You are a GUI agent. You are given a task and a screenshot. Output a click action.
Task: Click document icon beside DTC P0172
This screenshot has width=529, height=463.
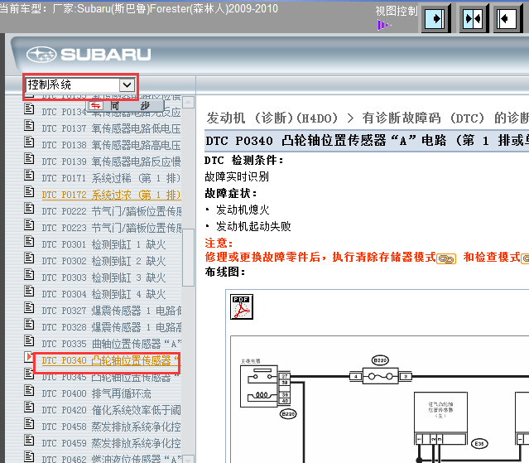(29, 191)
